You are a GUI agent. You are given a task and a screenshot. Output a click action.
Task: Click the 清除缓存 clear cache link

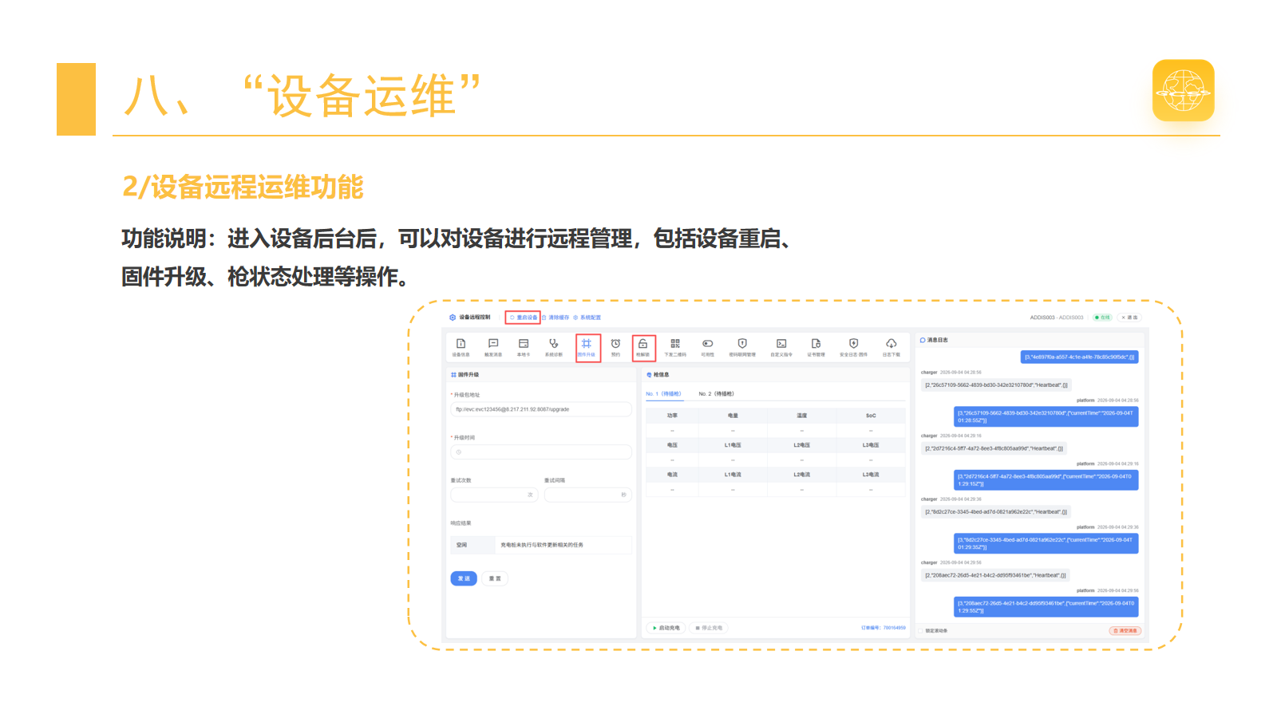(556, 318)
